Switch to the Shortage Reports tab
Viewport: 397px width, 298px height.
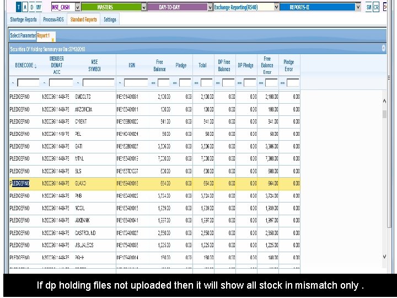pos(23,19)
